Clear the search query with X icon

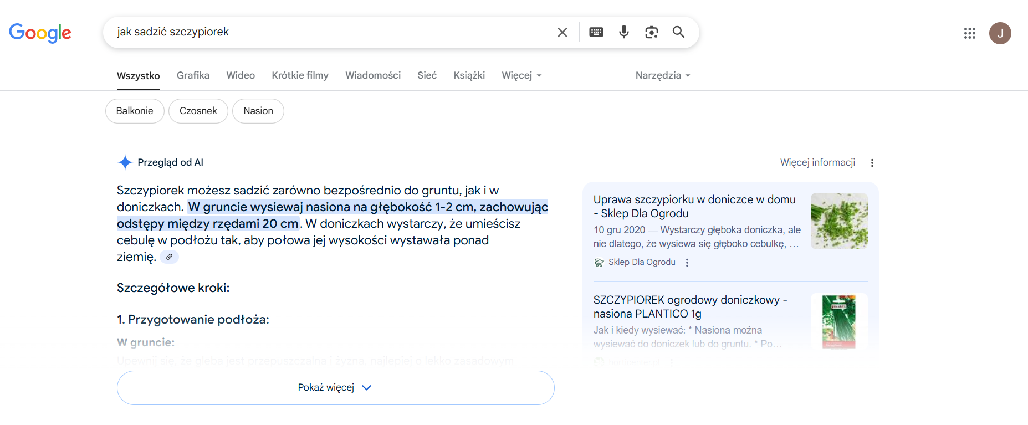(562, 32)
